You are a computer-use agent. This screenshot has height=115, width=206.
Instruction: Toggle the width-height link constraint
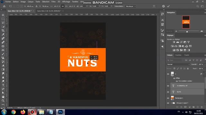[63, 6]
